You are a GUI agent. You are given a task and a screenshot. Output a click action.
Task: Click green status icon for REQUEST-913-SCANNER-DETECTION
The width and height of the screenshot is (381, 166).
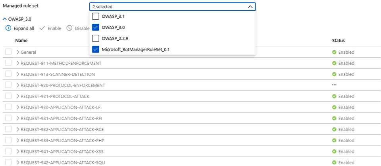pyautogui.click(x=334, y=74)
